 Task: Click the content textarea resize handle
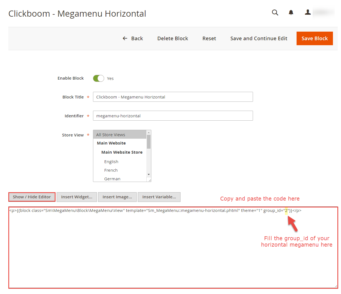tap(336, 287)
